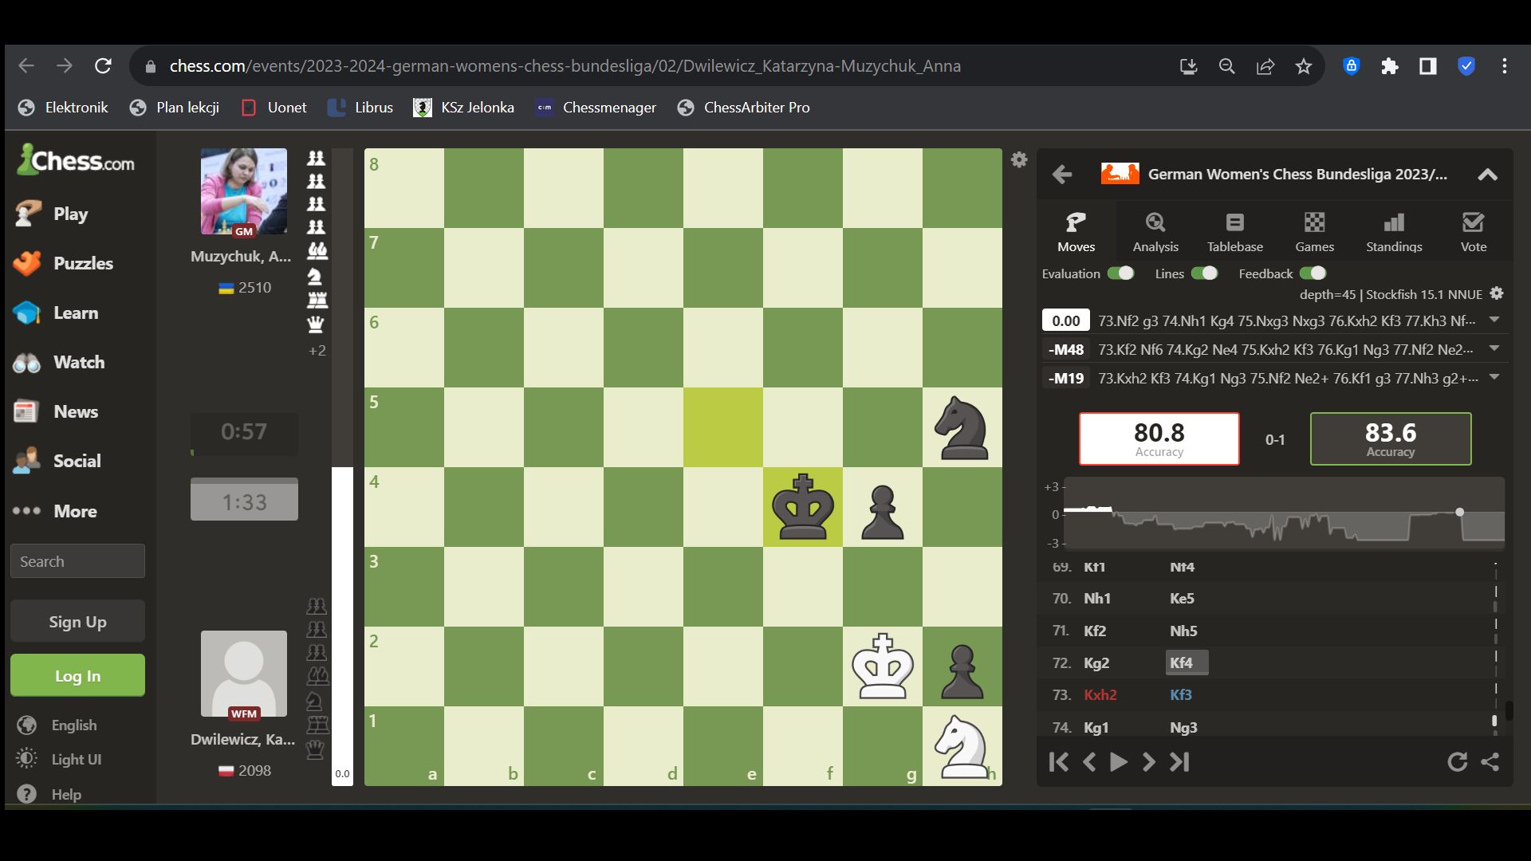Jump to first move button

[1059, 762]
